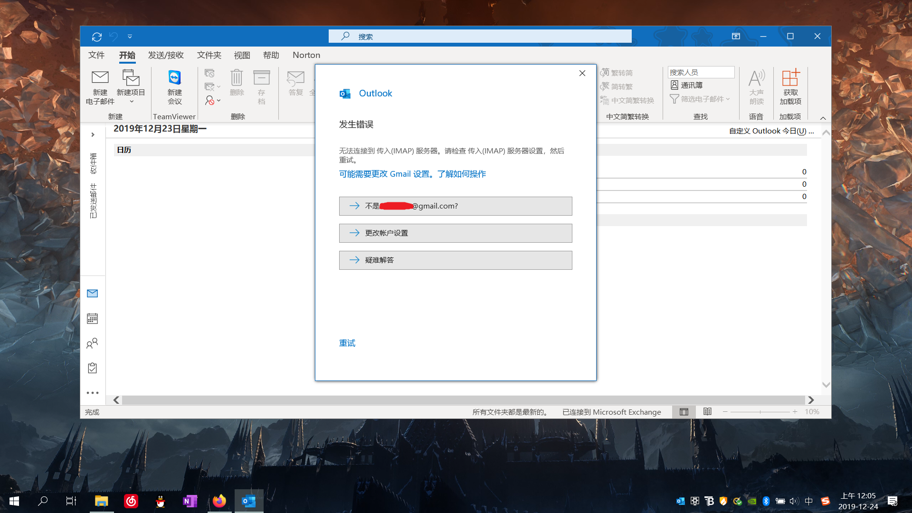The image size is (912, 513).
Task: Collapse the ribbon with the chevron
Action: click(x=823, y=118)
